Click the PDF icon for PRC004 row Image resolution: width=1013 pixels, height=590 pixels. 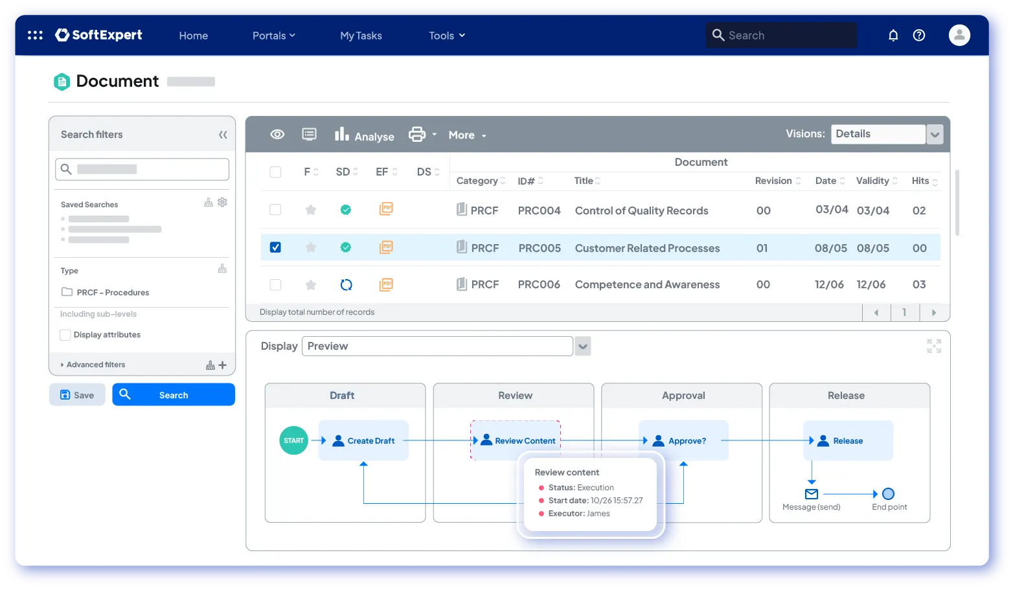point(386,209)
